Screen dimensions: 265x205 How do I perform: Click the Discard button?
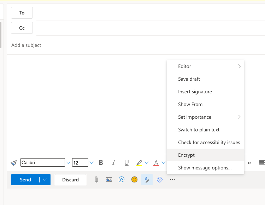click(70, 180)
